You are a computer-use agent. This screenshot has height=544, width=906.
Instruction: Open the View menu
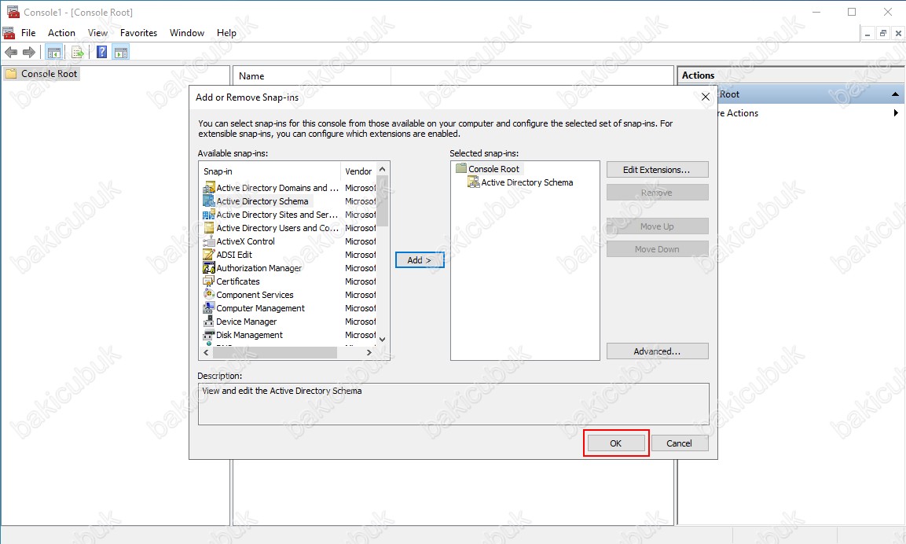tap(97, 33)
